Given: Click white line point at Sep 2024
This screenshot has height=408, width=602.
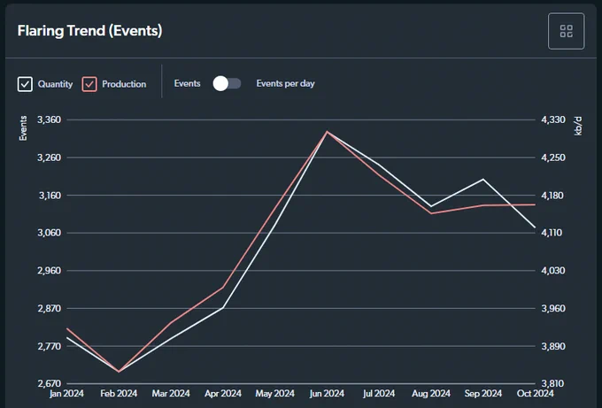Looking at the screenshot, I should pos(483,180).
